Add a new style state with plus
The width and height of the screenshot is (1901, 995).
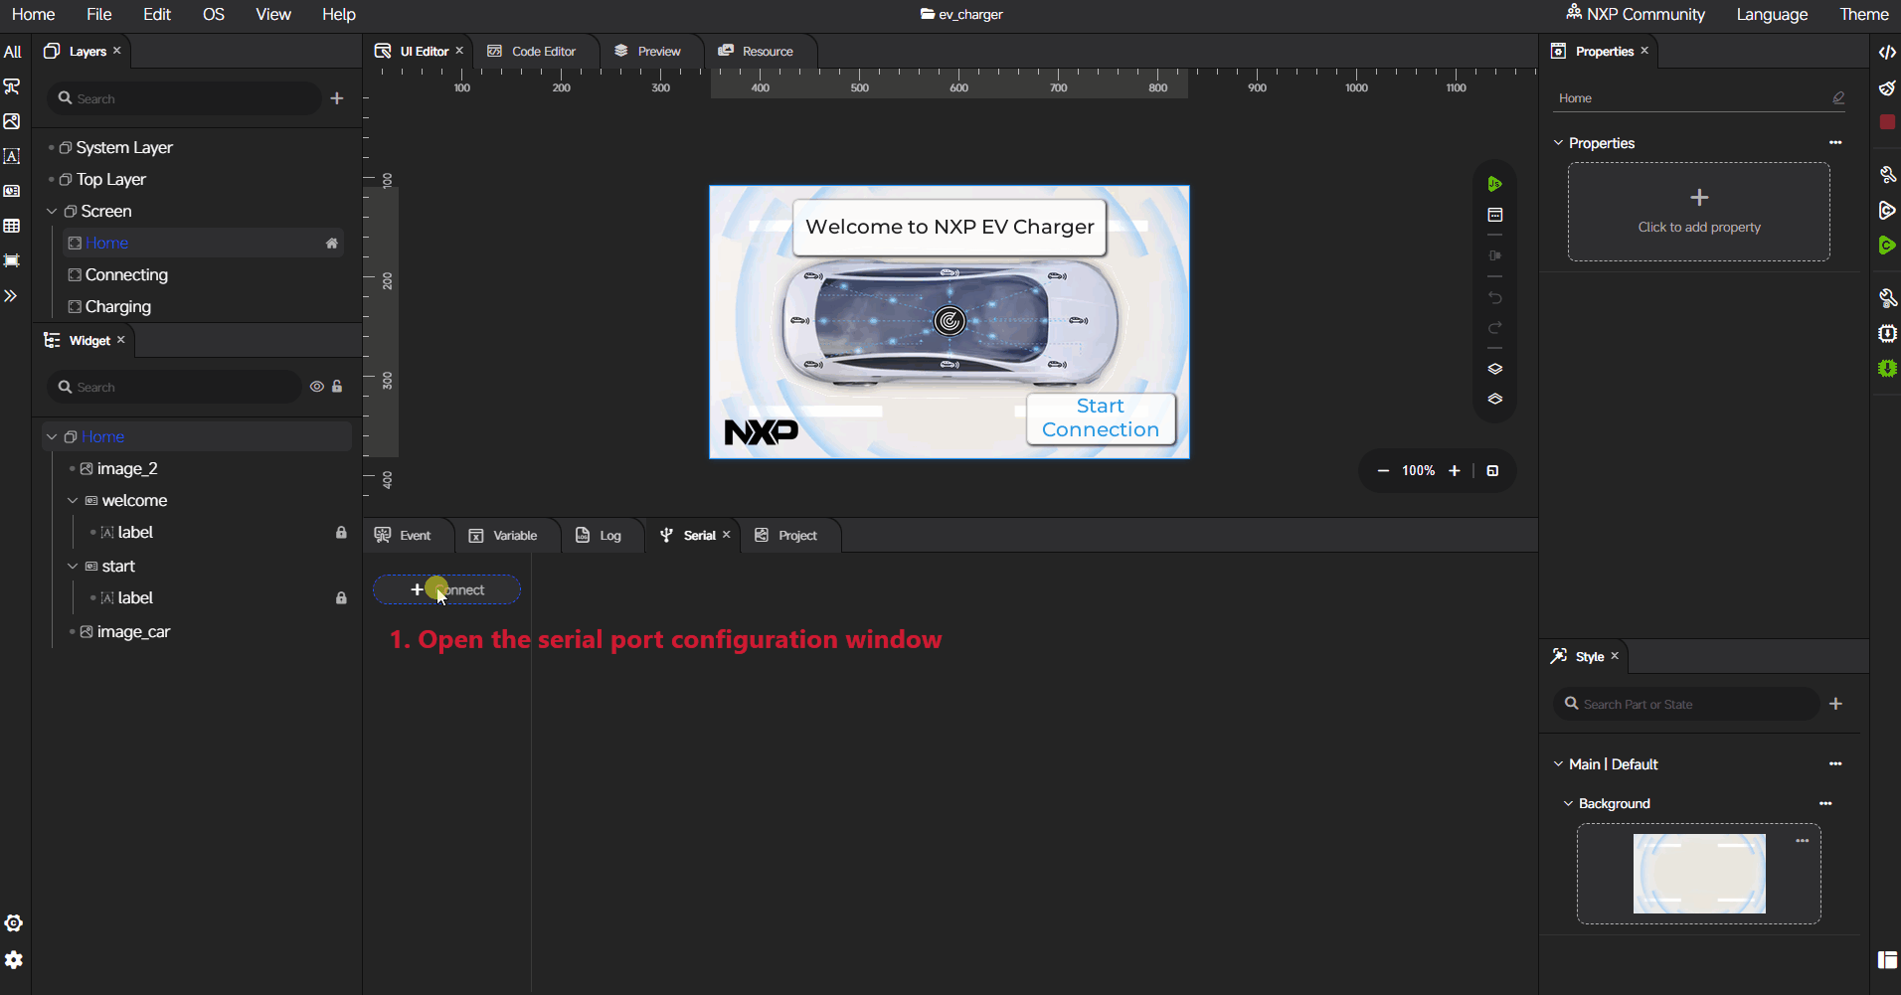tap(1835, 704)
